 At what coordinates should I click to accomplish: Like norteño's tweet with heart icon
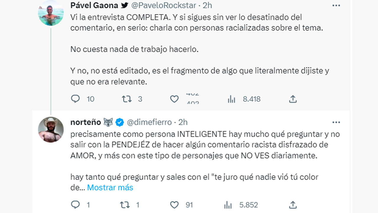tap(174, 204)
